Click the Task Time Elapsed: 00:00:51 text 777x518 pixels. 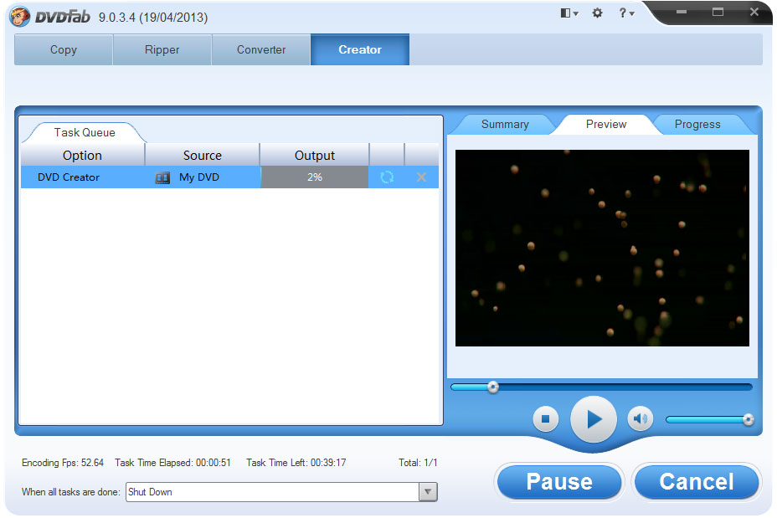(x=173, y=463)
